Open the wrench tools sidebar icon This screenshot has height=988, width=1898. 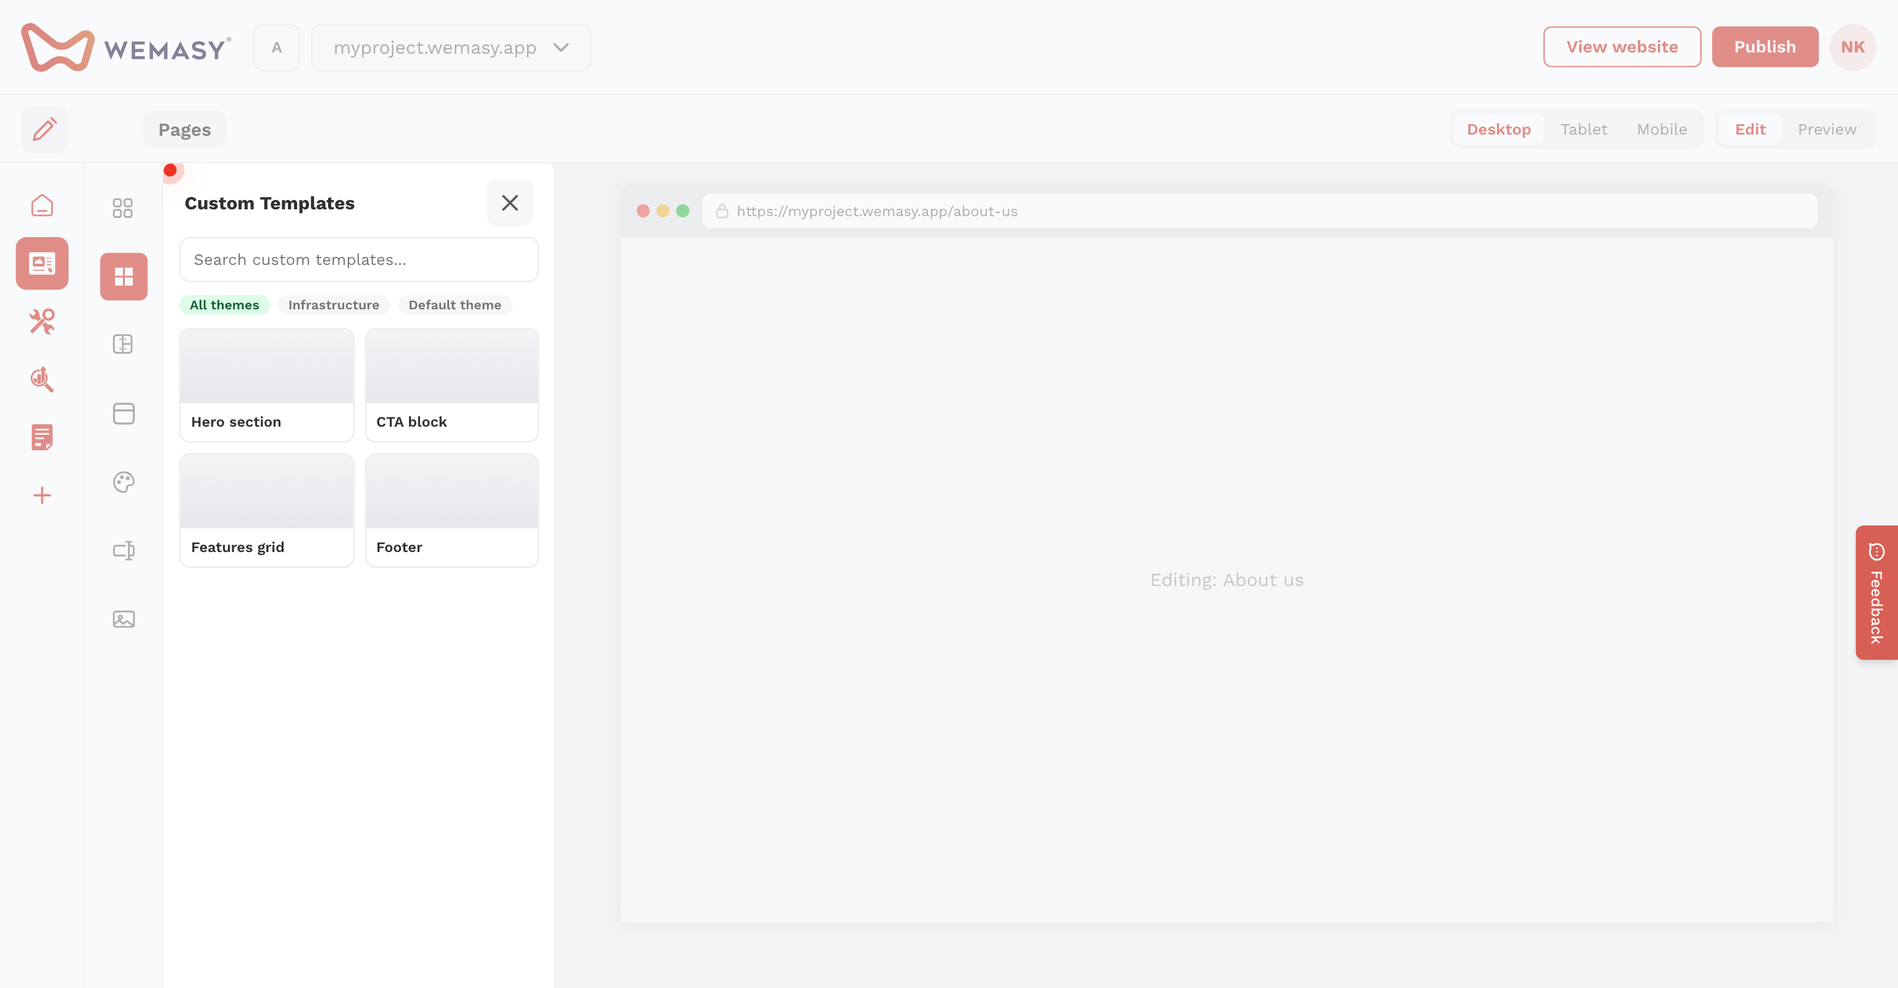click(x=42, y=322)
